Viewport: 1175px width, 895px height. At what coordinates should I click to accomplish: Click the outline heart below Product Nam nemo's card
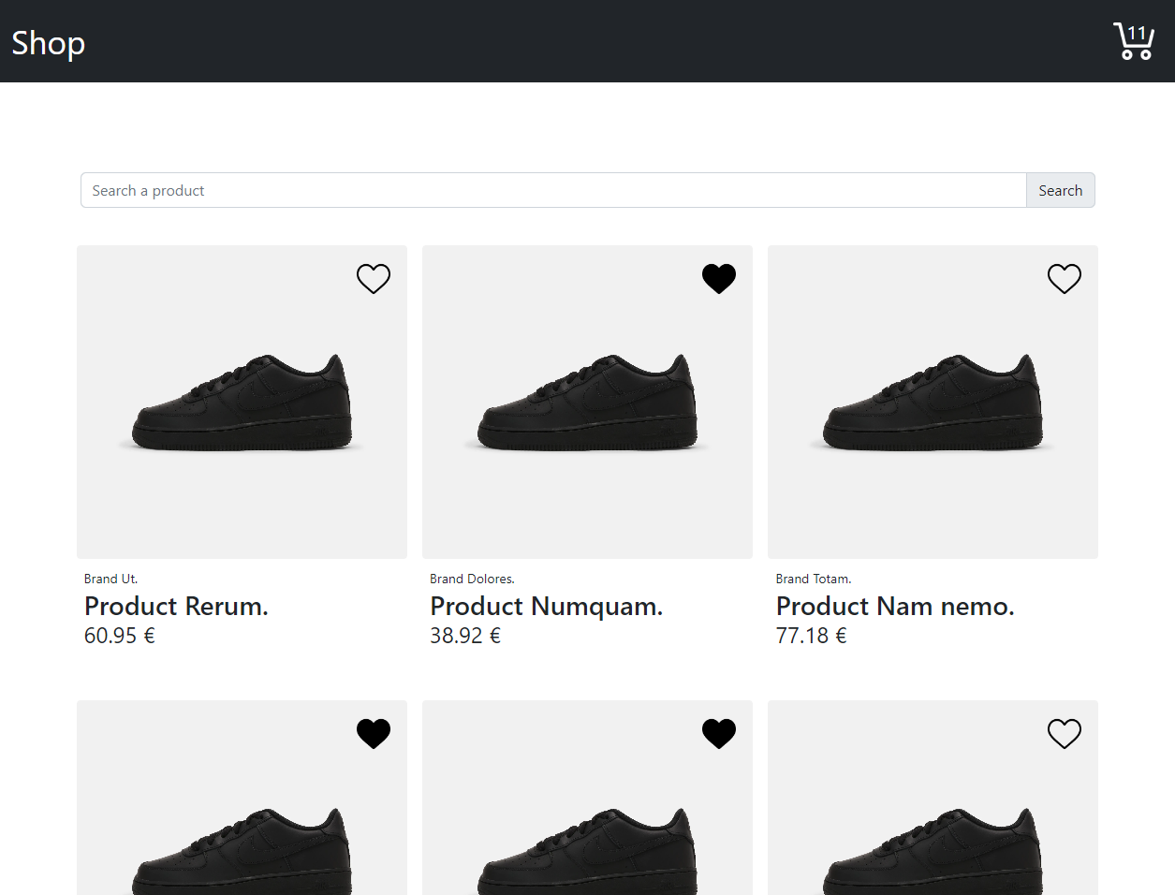1064,733
